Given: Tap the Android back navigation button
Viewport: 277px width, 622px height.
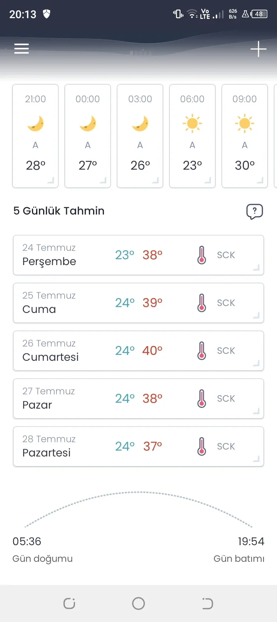Looking at the screenshot, I should click(x=207, y=603).
